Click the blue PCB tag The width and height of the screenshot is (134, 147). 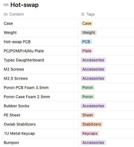click(x=86, y=42)
